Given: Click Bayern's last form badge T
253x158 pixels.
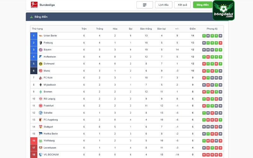Looking at the screenshot, I should tap(220, 50).
